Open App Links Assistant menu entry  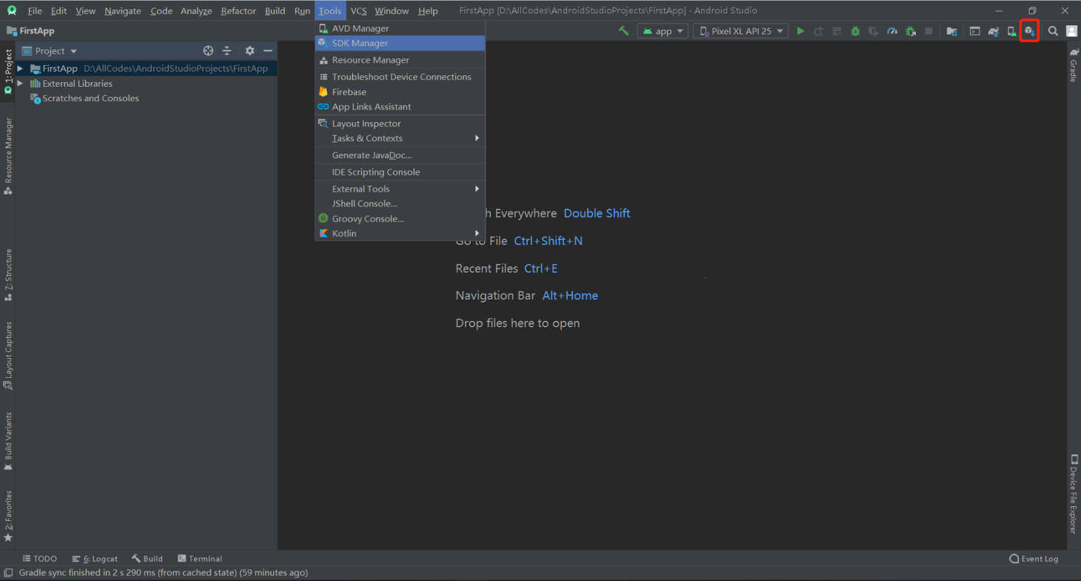pos(400,107)
